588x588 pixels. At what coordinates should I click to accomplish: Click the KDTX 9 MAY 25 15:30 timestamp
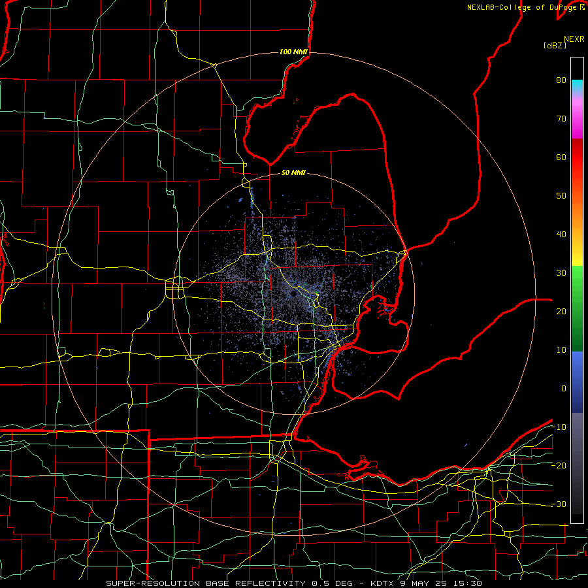[426, 583]
